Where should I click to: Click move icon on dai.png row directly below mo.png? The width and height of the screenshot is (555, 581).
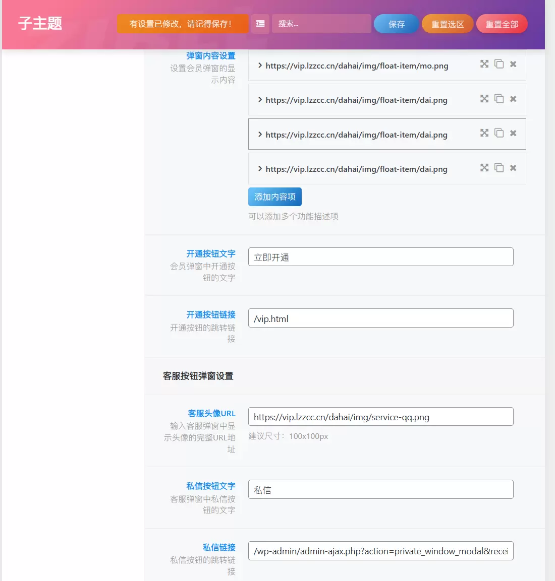coord(484,99)
